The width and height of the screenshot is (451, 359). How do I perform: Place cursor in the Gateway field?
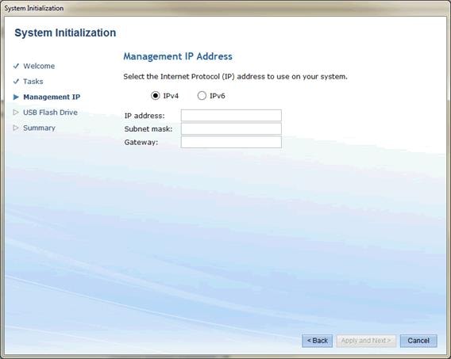(231, 142)
